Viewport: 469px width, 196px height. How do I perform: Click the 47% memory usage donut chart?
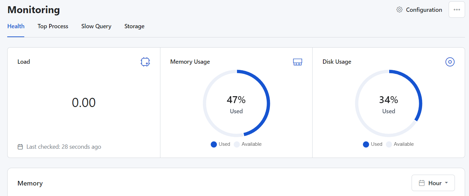point(236,103)
